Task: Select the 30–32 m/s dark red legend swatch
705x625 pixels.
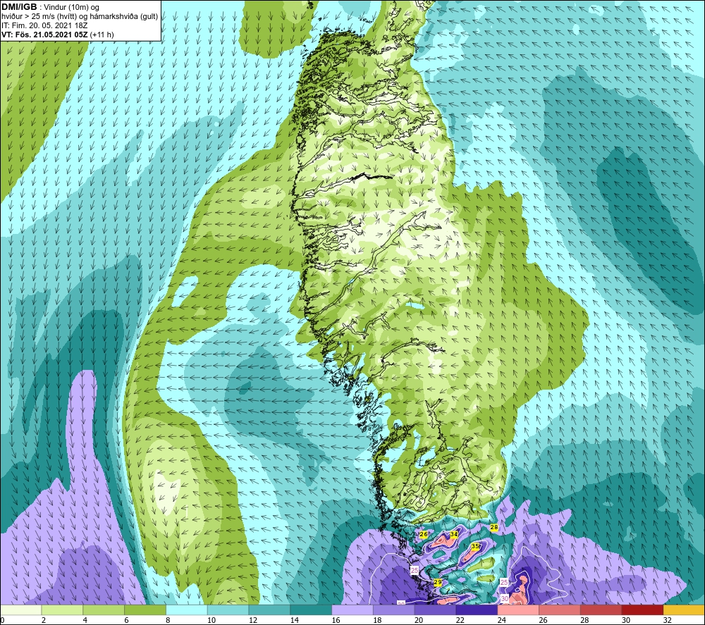Action: click(642, 609)
